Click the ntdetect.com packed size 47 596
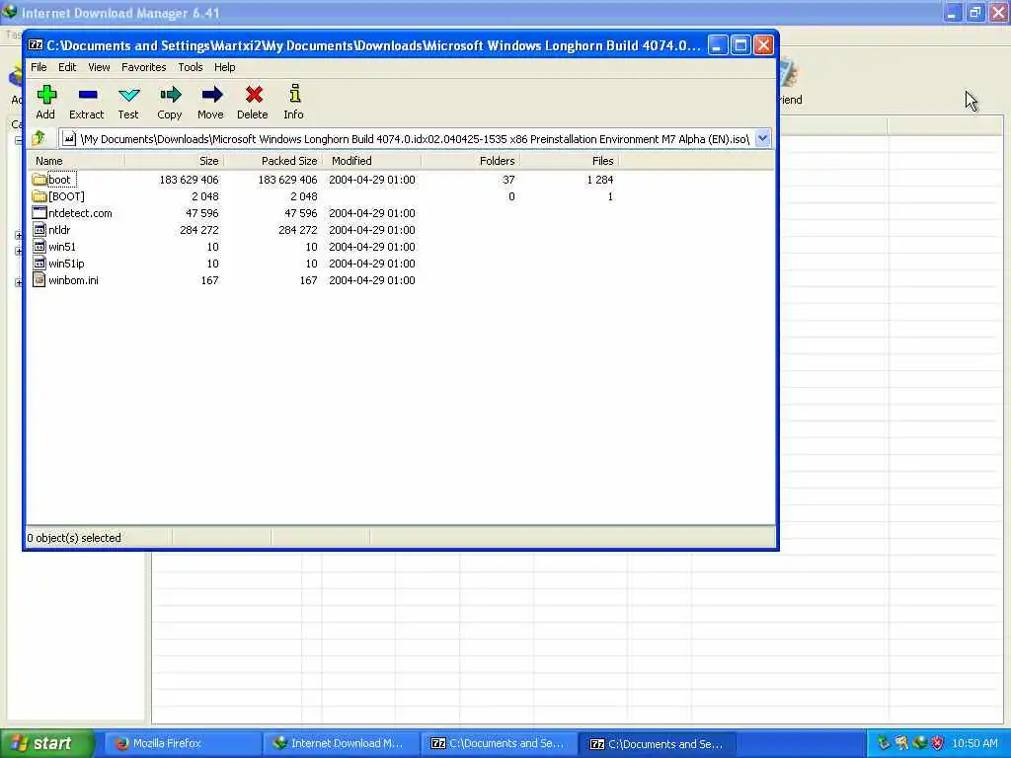This screenshot has height=758, width=1011. 300,213
